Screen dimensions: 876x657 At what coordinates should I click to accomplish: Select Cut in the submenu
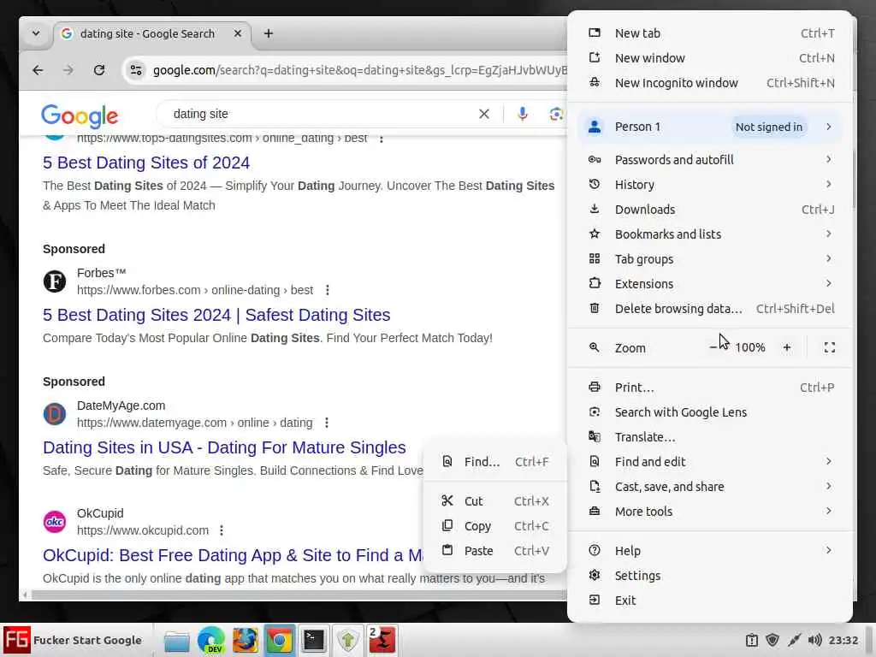click(495, 501)
